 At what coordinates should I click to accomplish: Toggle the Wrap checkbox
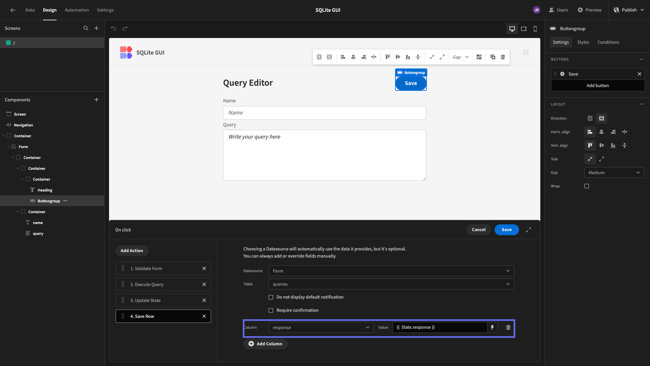(x=587, y=186)
